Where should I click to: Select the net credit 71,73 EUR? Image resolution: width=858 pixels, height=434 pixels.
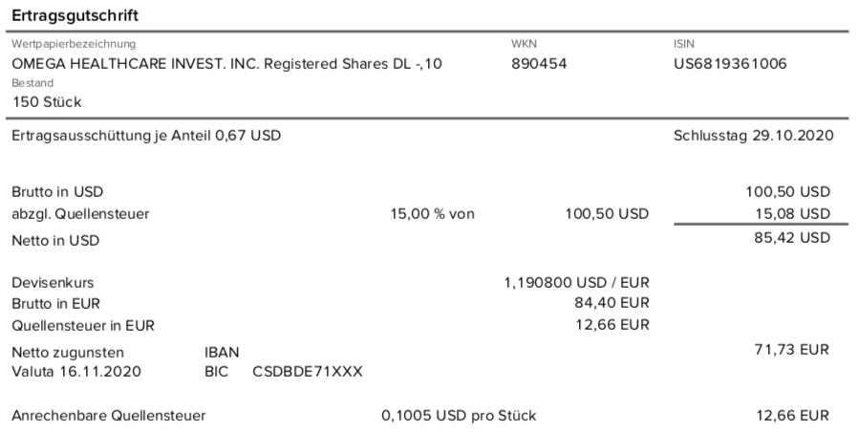792,350
